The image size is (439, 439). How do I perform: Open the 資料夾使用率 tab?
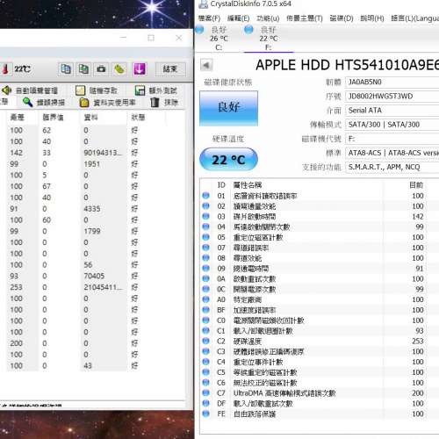(108, 103)
